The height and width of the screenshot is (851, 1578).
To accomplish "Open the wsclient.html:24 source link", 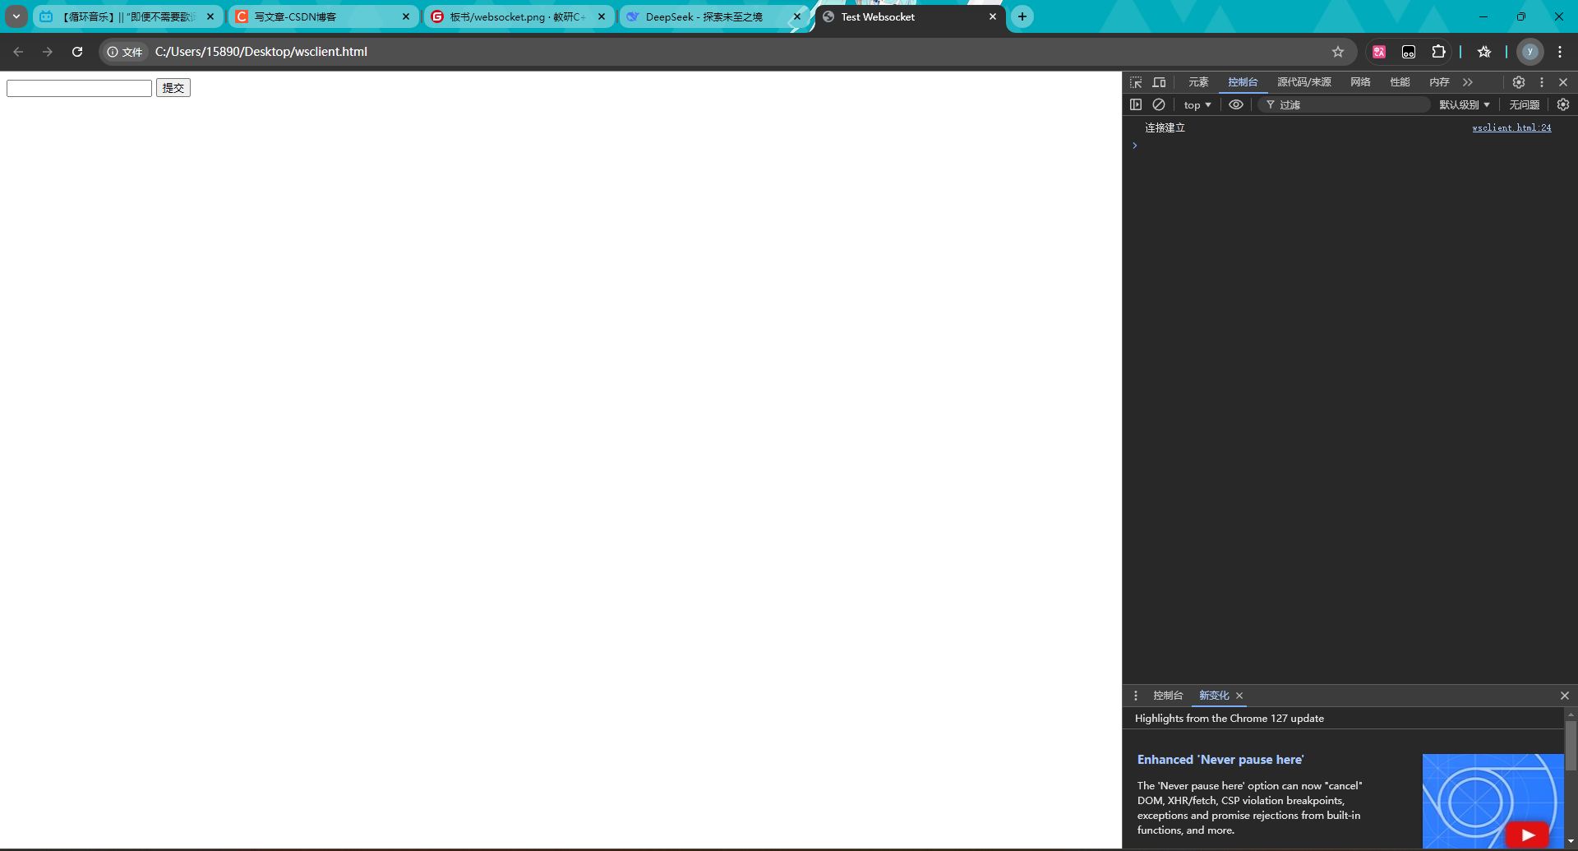I will click(1511, 127).
